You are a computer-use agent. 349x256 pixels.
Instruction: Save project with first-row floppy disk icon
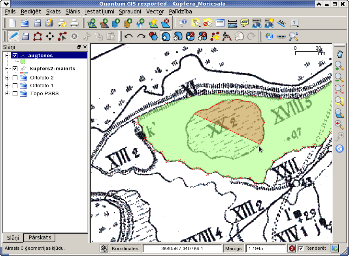37,23
